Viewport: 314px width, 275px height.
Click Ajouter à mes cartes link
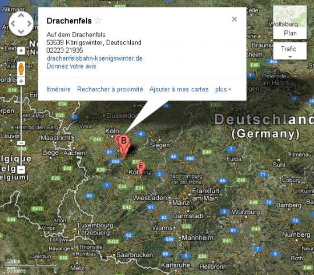[x=179, y=89]
